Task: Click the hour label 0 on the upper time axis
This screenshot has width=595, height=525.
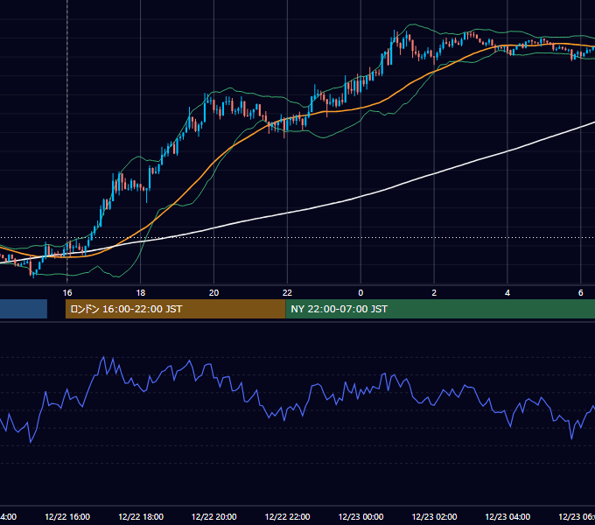Action: coord(360,293)
